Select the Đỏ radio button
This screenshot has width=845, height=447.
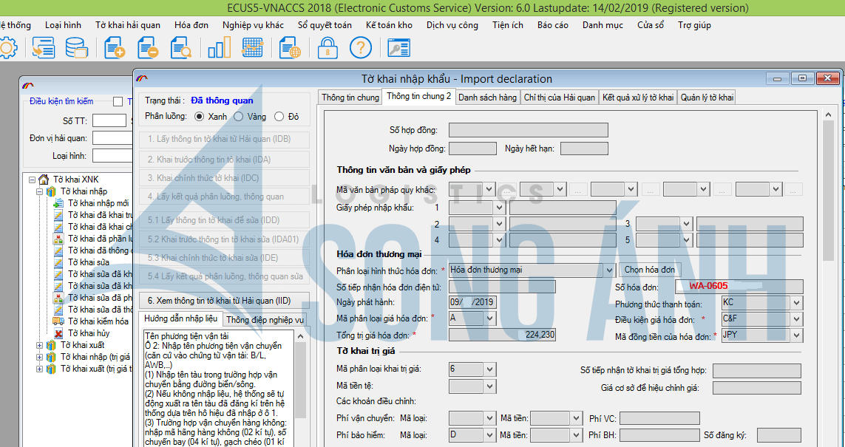tap(279, 117)
